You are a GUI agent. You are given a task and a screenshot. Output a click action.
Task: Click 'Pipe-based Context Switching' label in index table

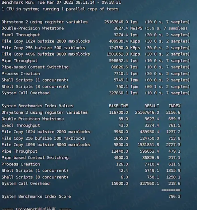(35, 158)
